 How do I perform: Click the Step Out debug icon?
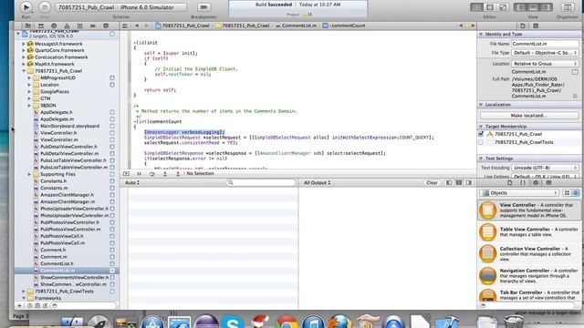pyautogui.click(x=178, y=174)
